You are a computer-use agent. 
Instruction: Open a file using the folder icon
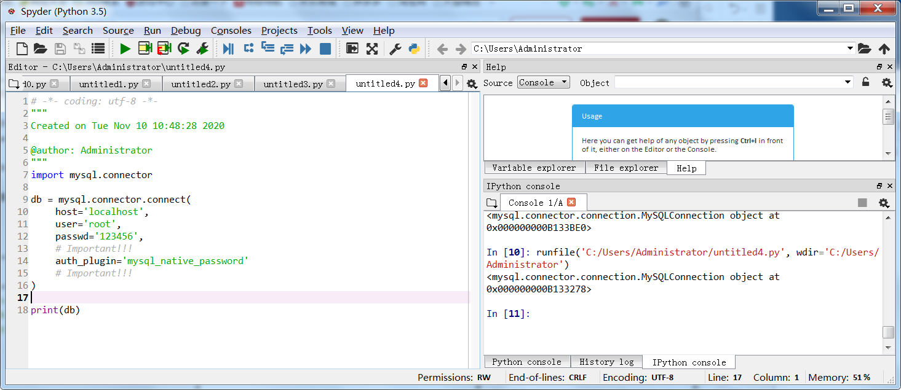click(41, 49)
